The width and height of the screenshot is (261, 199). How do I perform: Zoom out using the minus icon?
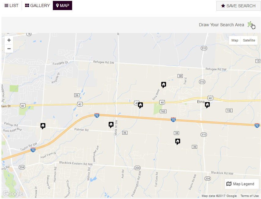pos(9,48)
